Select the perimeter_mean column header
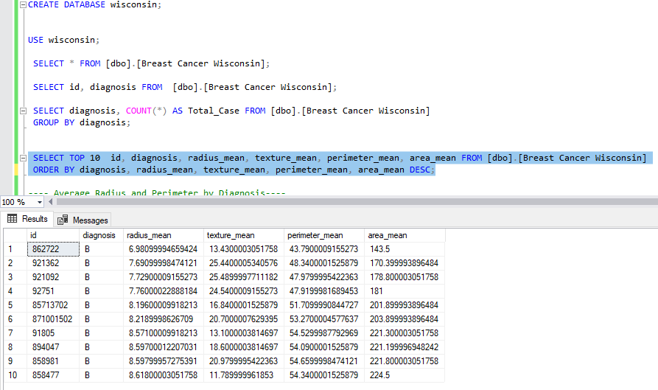The width and height of the screenshot is (658, 390). (x=324, y=235)
